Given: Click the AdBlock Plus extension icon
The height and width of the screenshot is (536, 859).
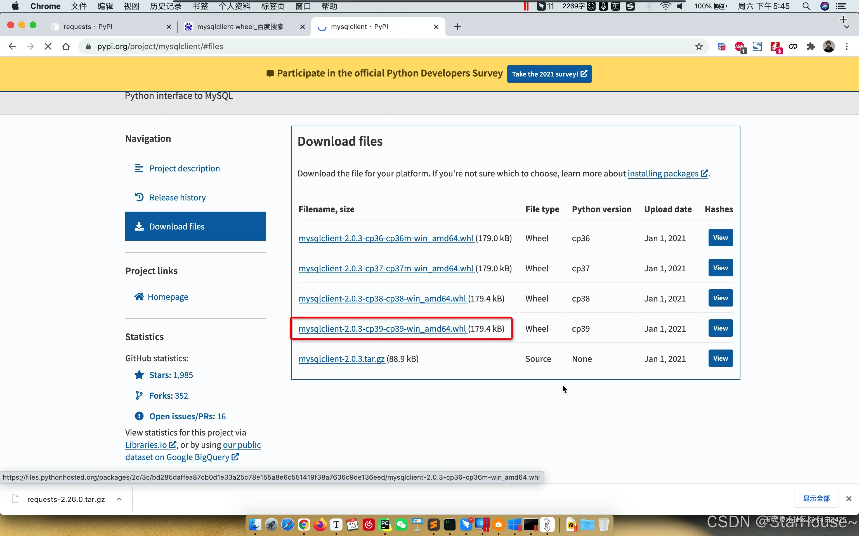Looking at the screenshot, I should pyautogui.click(x=740, y=46).
